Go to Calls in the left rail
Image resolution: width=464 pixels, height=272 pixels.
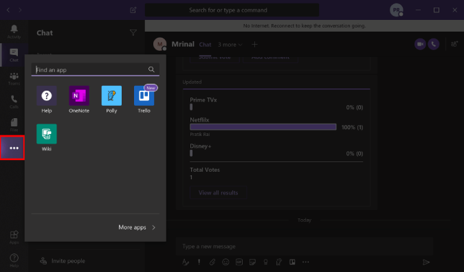pos(14,102)
